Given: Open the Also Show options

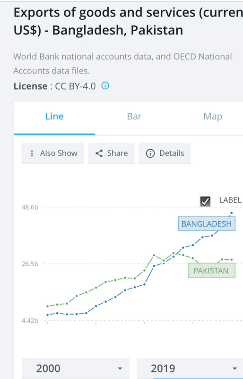Looking at the screenshot, I should (x=52, y=153).
